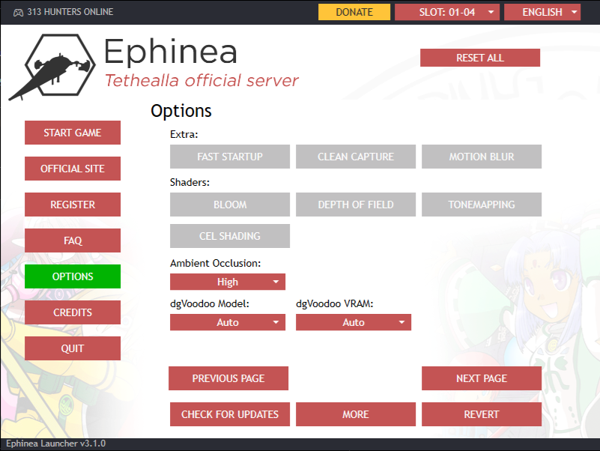This screenshot has width=600, height=451.
Task: Enable the Bloom shader
Action: pyautogui.click(x=230, y=205)
